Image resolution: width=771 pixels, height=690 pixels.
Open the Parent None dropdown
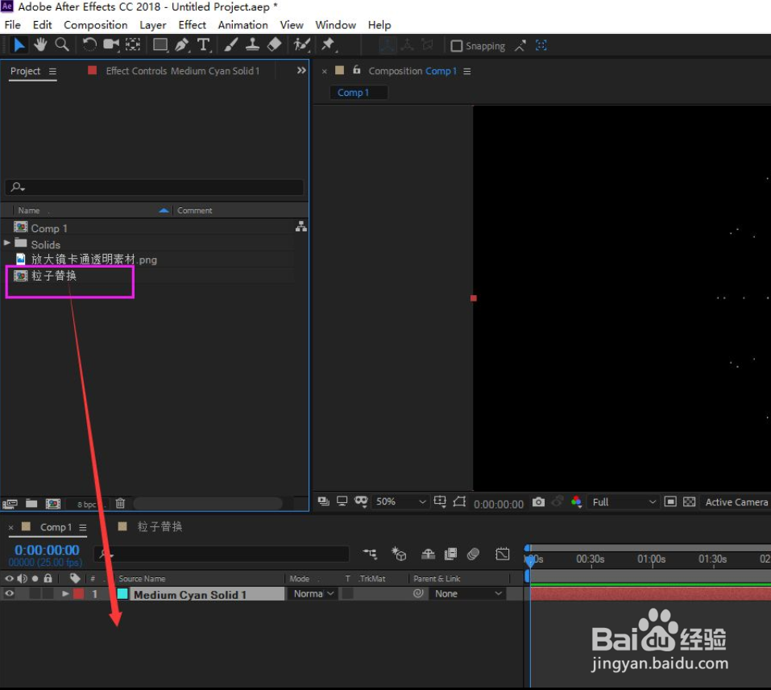tap(468, 593)
